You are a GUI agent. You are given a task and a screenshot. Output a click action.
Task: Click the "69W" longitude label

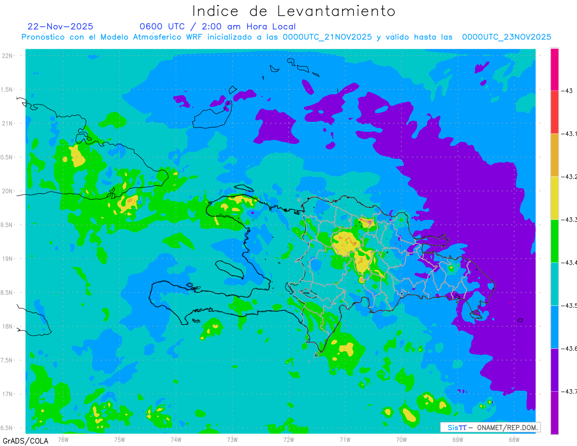(458, 440)
